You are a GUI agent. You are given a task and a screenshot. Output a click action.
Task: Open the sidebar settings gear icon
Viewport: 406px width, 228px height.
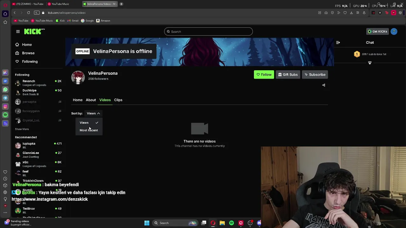pyautogui.click(x=5, y=192)
